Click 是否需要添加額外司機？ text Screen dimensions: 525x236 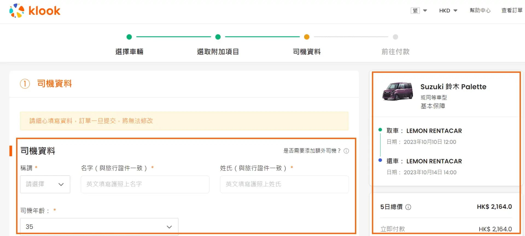point(312,151)
